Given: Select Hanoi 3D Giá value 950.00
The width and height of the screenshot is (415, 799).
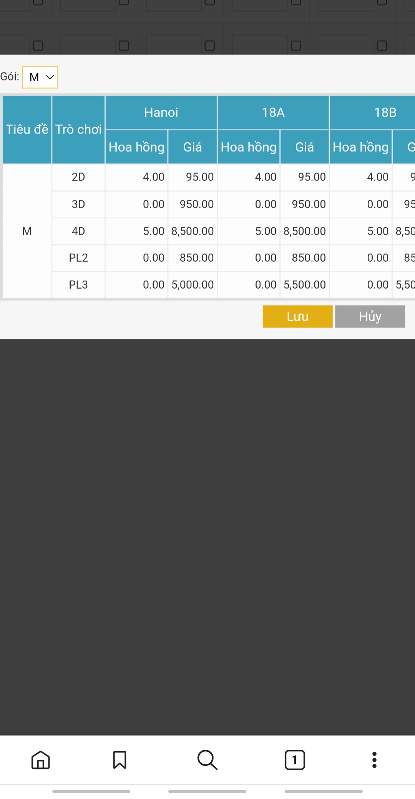Looking at the screenshot, I should click(x=196, y=204).
